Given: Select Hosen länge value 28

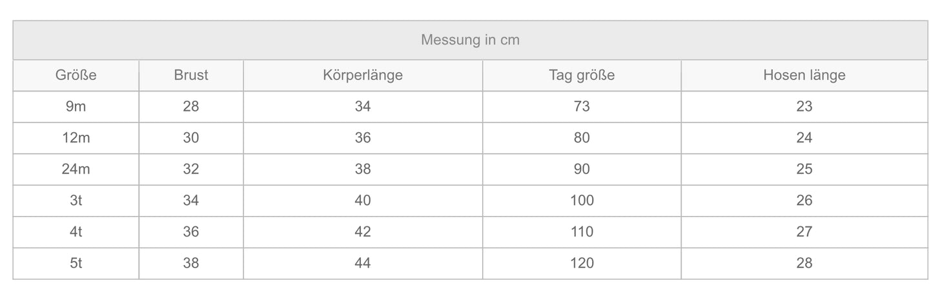Looking at the screenshot, I should pos(804,263).
